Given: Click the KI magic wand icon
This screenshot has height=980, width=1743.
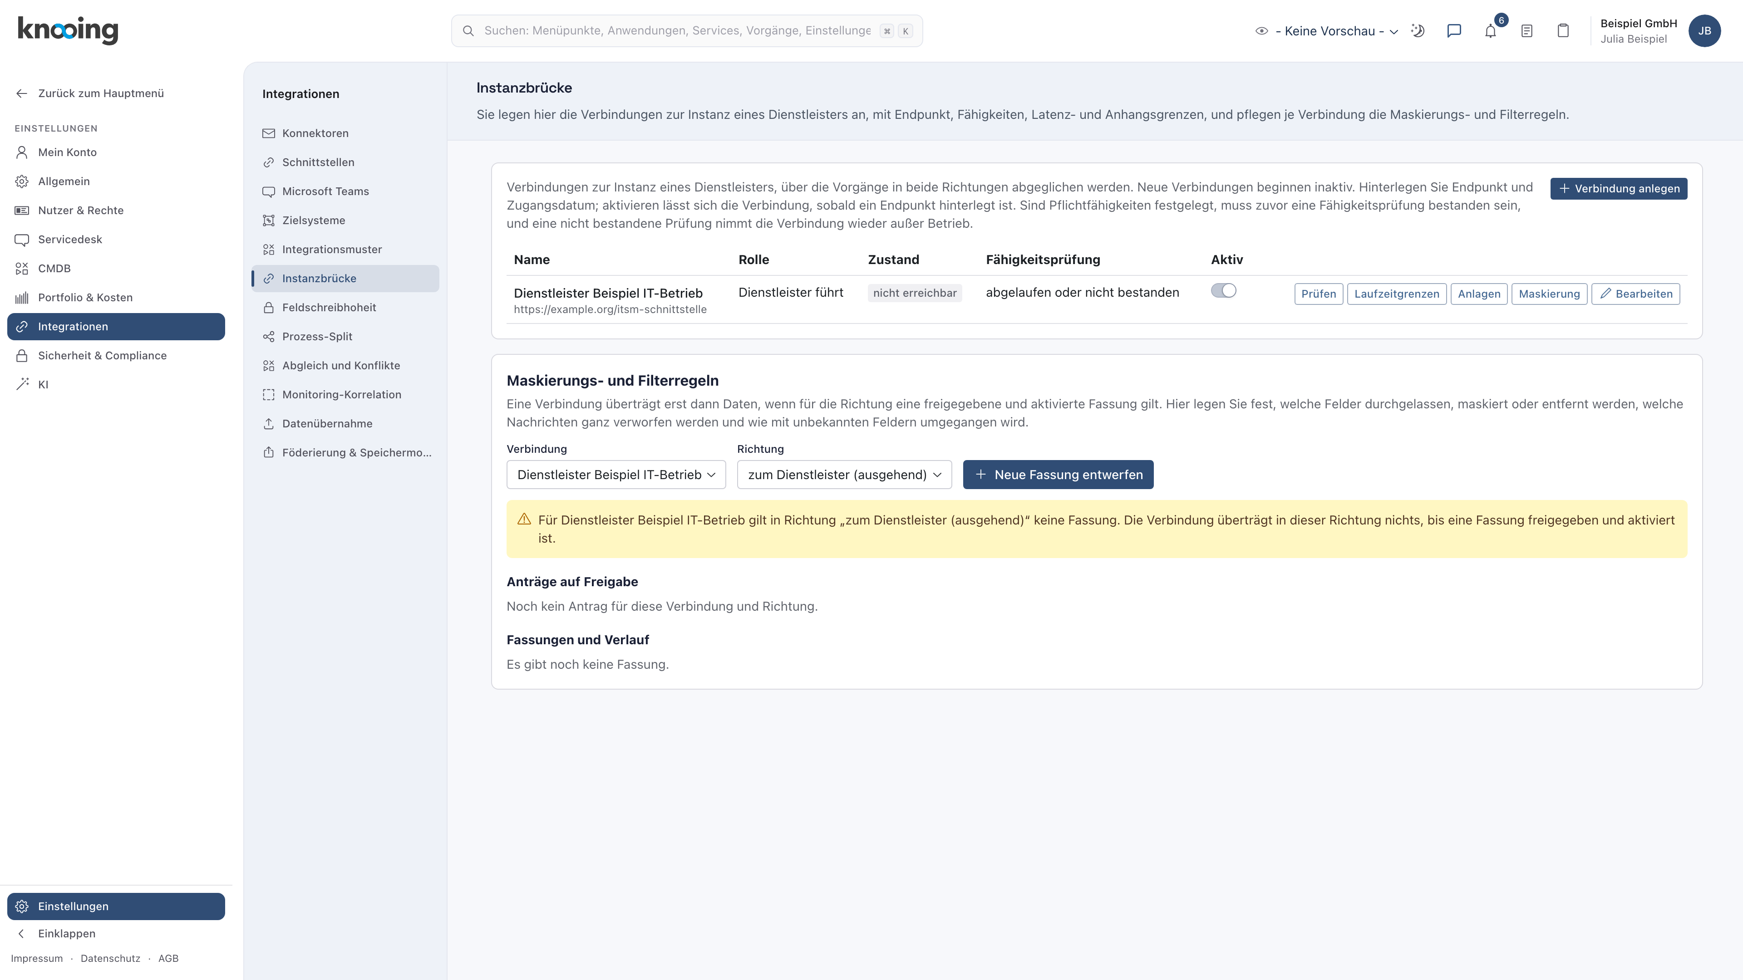Looking at the screenshot, I should pos(22,384).
